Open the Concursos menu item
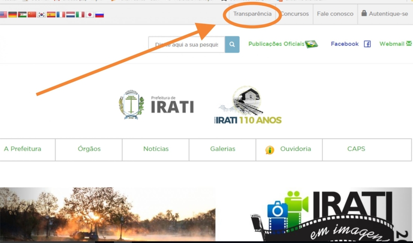 (x=294, y=14)
